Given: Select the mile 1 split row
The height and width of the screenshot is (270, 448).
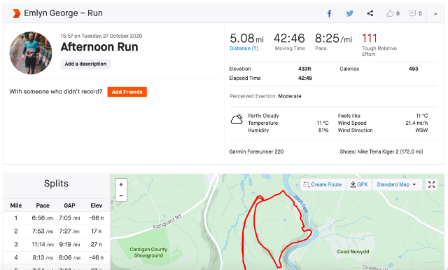Looking at the screenshot, I should pos(56,218).
